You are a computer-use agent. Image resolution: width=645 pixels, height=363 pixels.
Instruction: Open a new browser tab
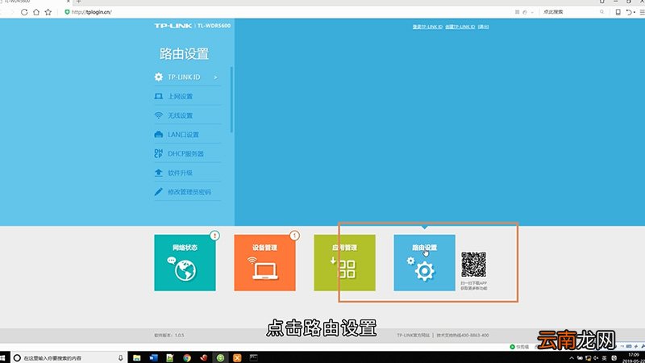tap(78, 2)
